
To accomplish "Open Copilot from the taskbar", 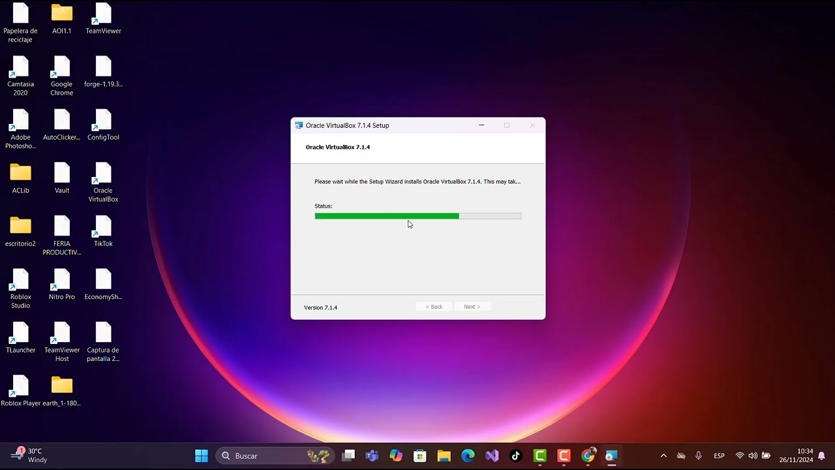I will (396, 456).
